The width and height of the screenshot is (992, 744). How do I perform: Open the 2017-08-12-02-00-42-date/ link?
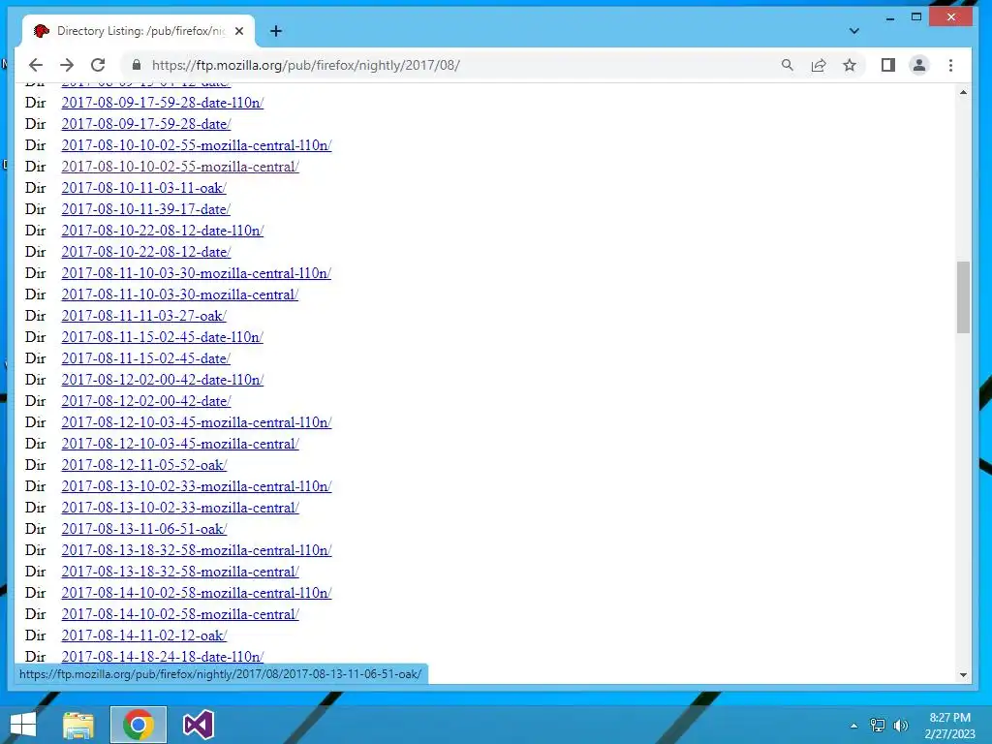pos(146,401)
